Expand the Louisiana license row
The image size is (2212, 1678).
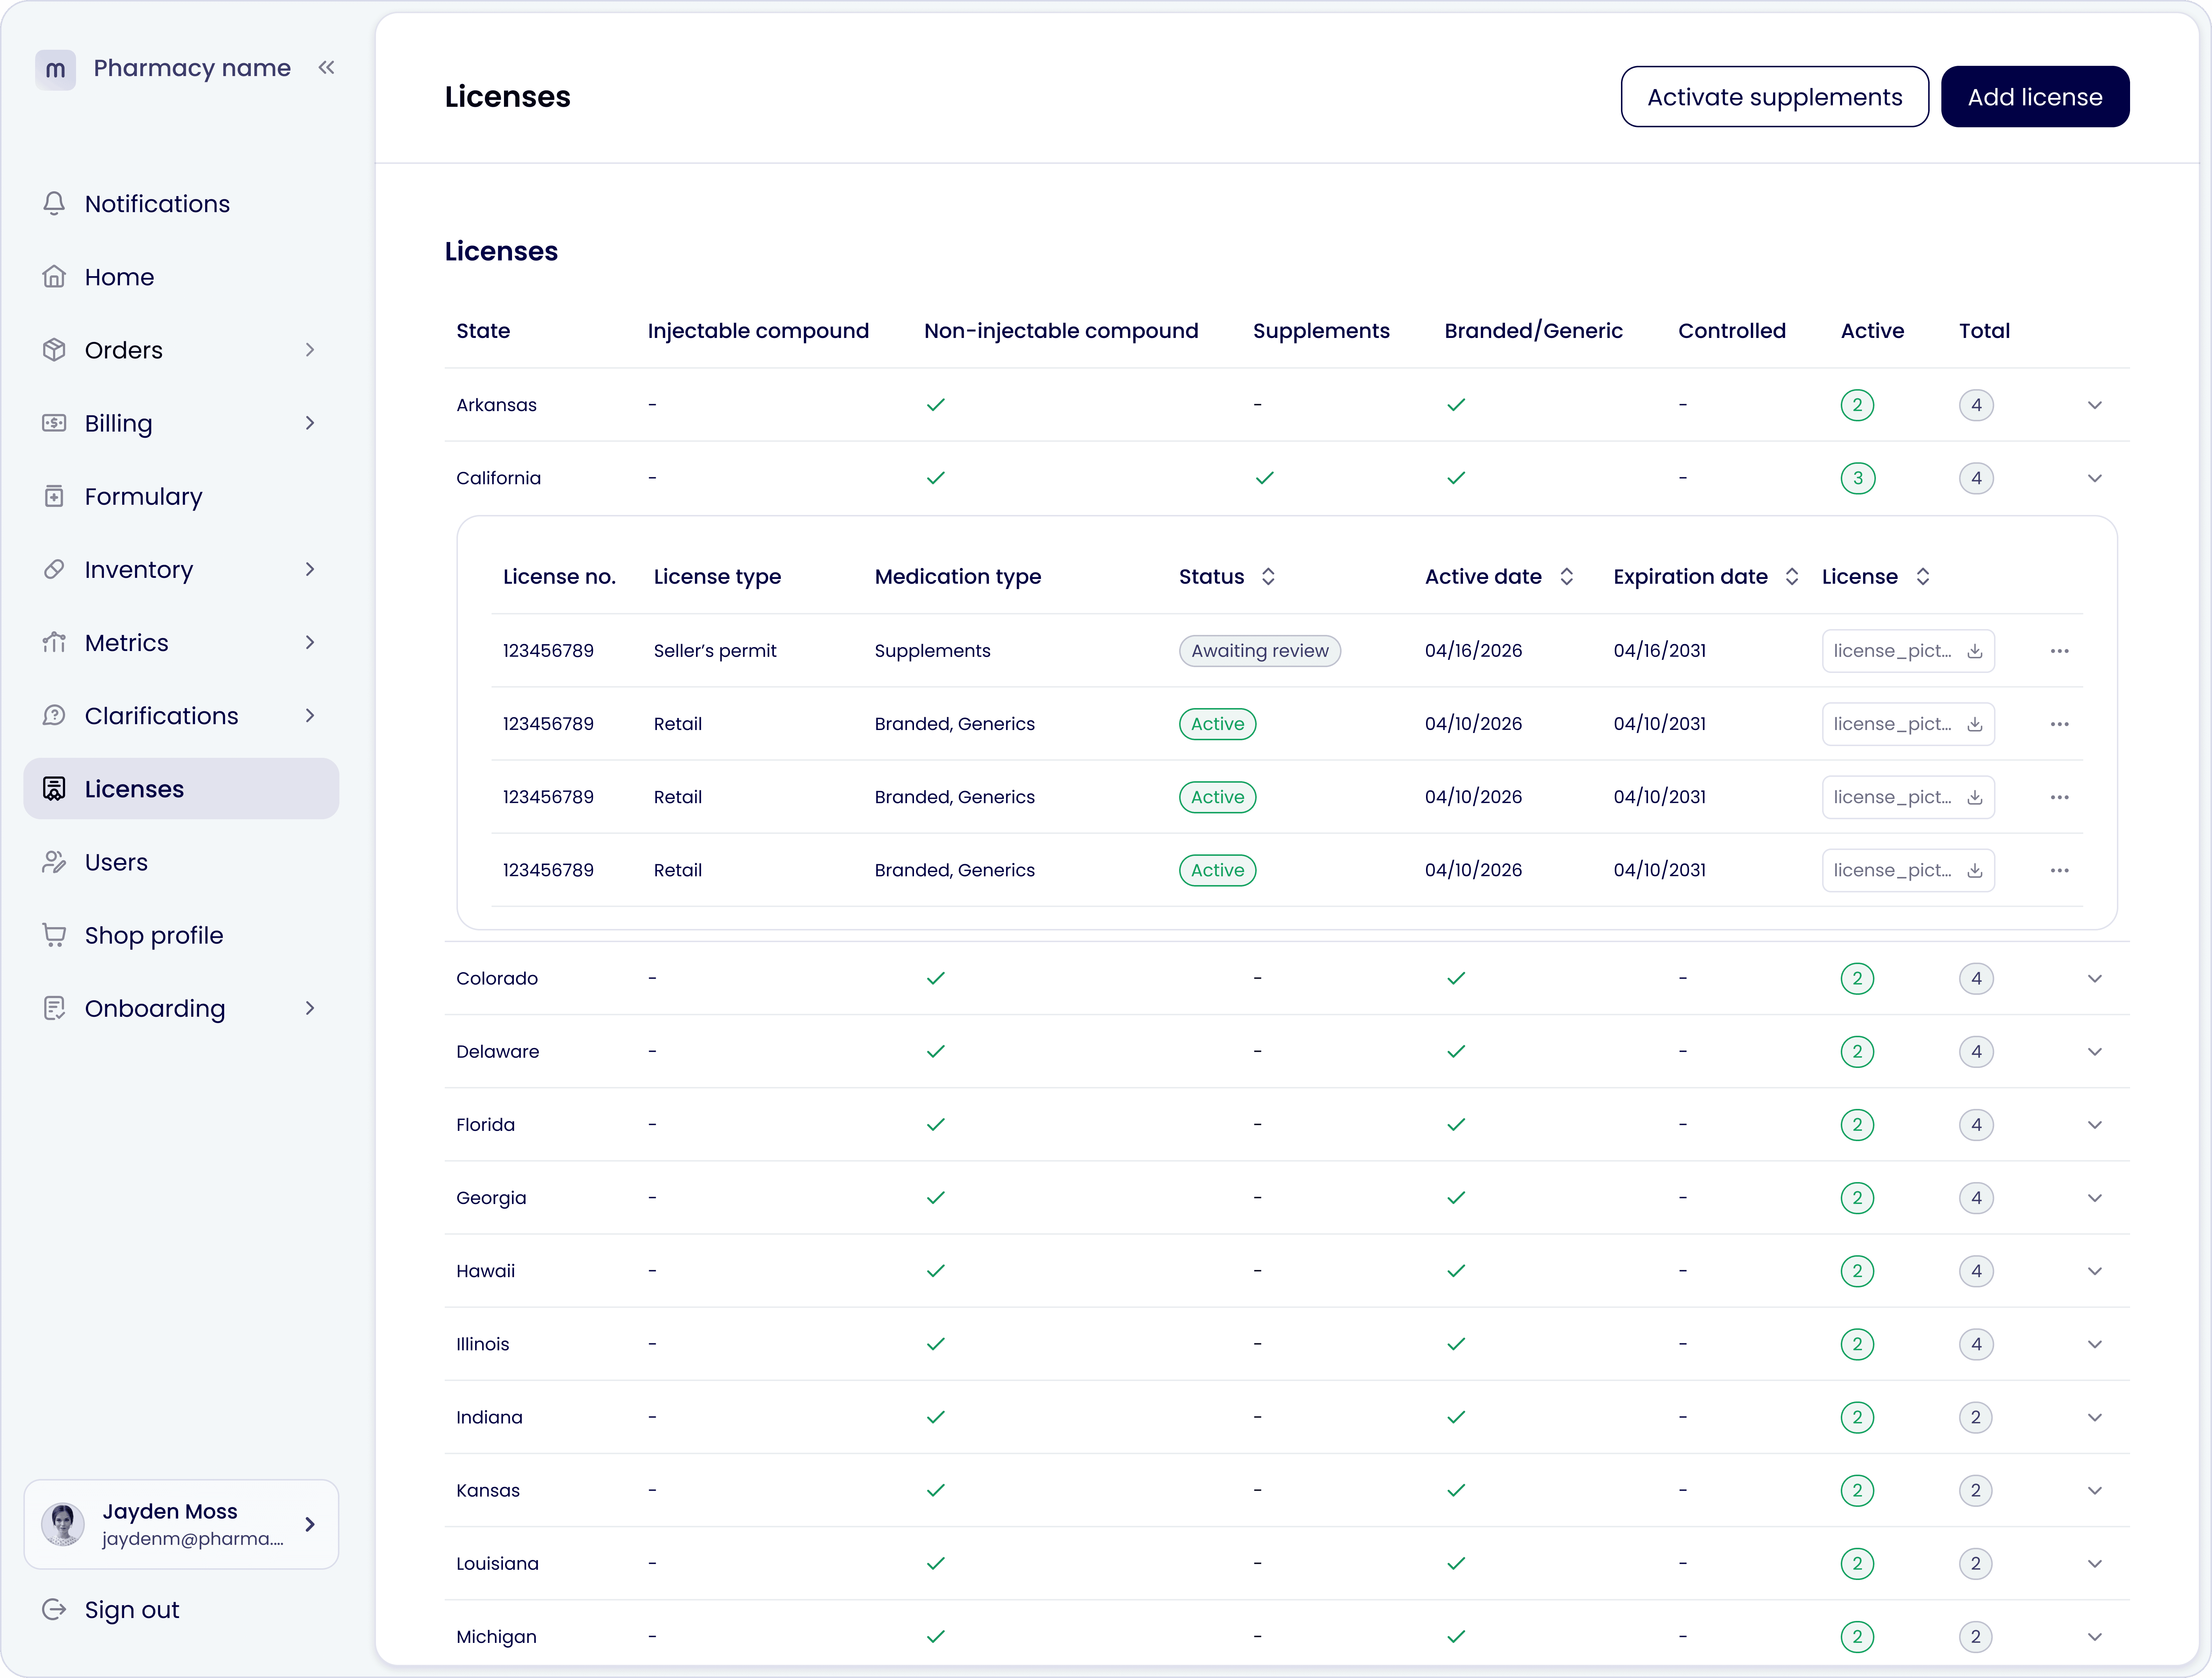click(x=2095, y=1564)
